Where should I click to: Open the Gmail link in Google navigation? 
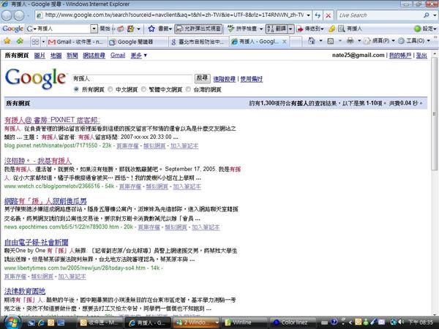(x=118, y=56)
